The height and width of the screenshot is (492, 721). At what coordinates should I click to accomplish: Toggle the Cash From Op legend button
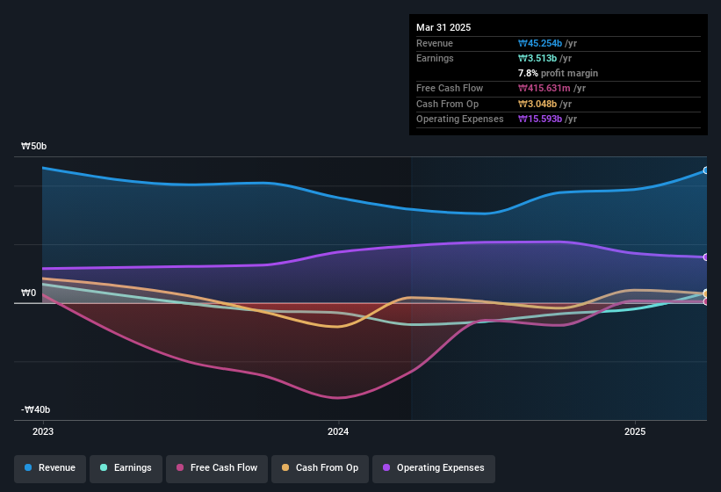tap(320, 468)
